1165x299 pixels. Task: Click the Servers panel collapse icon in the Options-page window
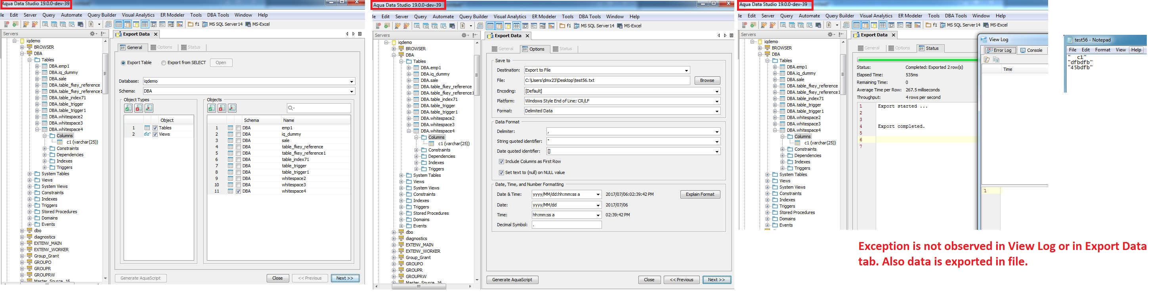pos(475,35)
